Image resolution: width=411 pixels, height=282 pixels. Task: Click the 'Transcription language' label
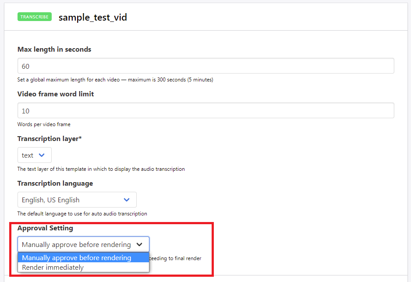click(x=55, y=183)
